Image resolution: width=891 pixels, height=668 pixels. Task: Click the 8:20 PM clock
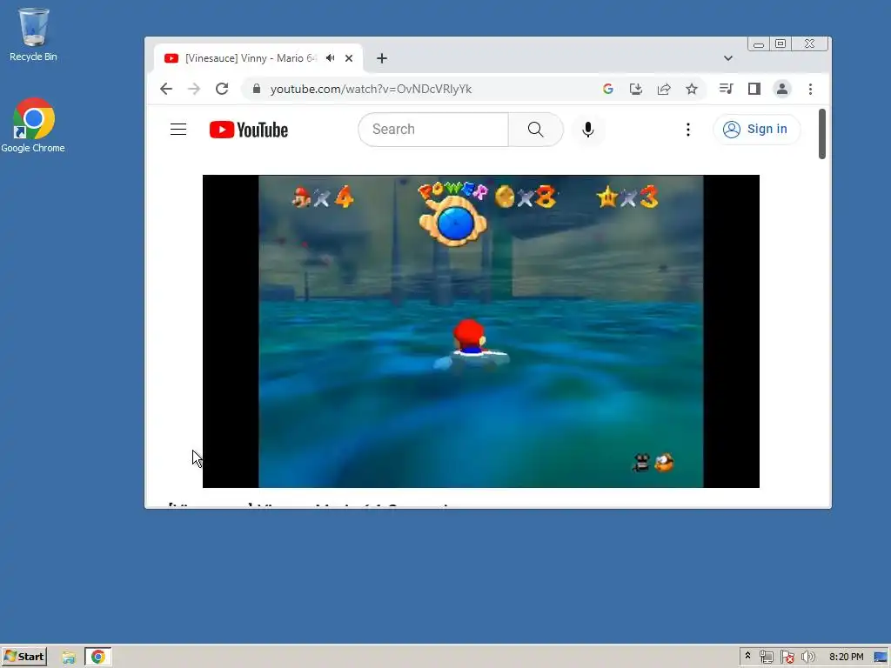tap(846, 658)
